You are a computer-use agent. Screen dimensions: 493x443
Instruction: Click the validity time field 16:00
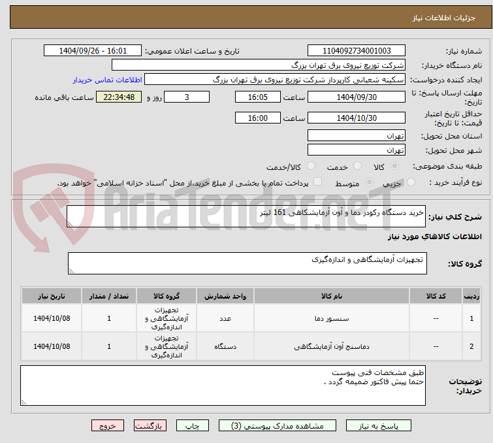(x=258, y=118)
